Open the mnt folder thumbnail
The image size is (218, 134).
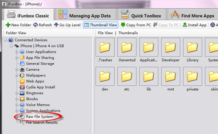pos(171,76)
